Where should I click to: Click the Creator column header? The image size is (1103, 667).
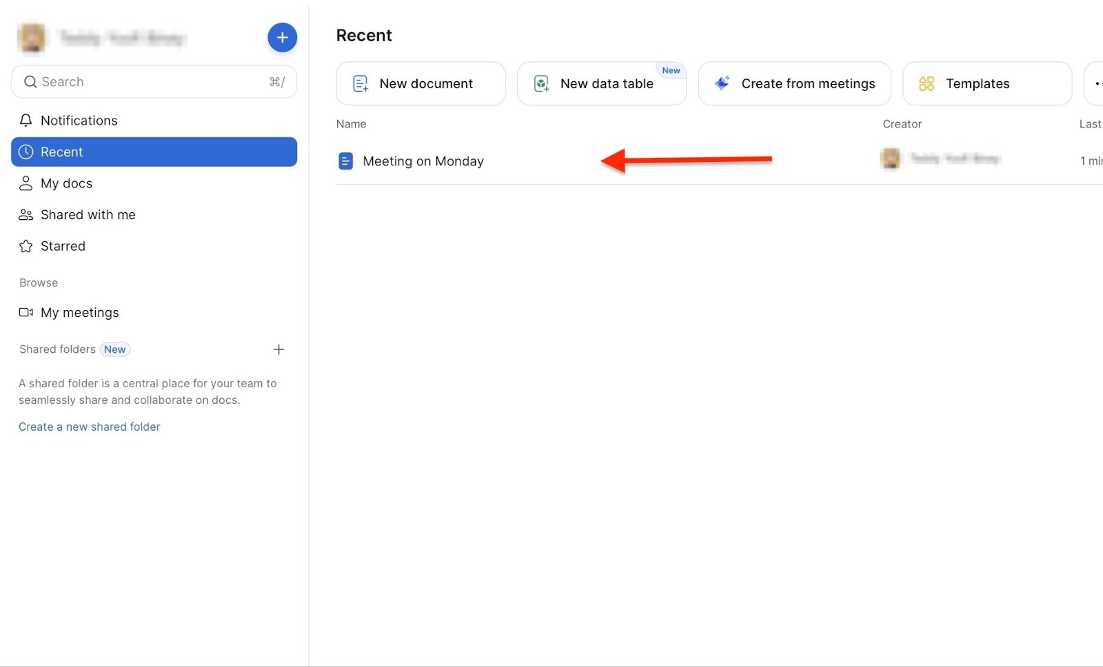pyautogui.click(x=902, y=124)
